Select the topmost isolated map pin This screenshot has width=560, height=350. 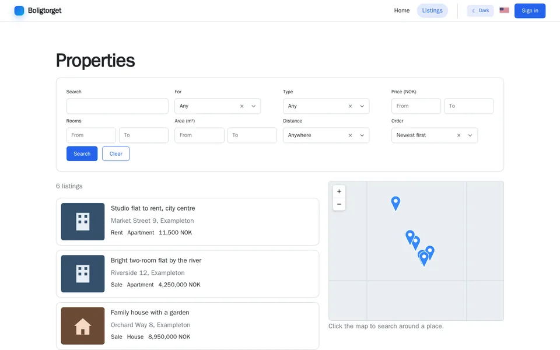click(395, 203)
